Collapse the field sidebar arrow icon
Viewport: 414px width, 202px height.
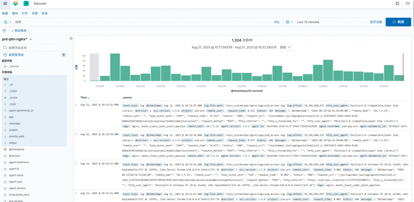coord(71,39)
